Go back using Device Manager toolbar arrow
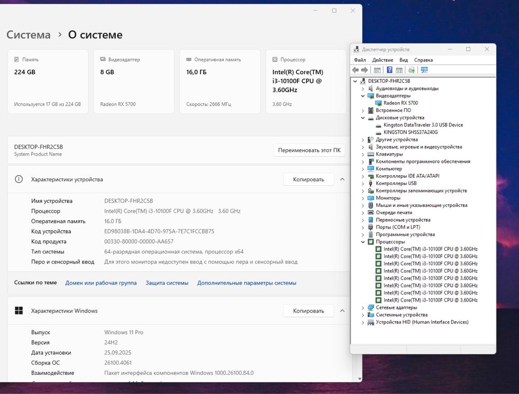 coord(356,70)
